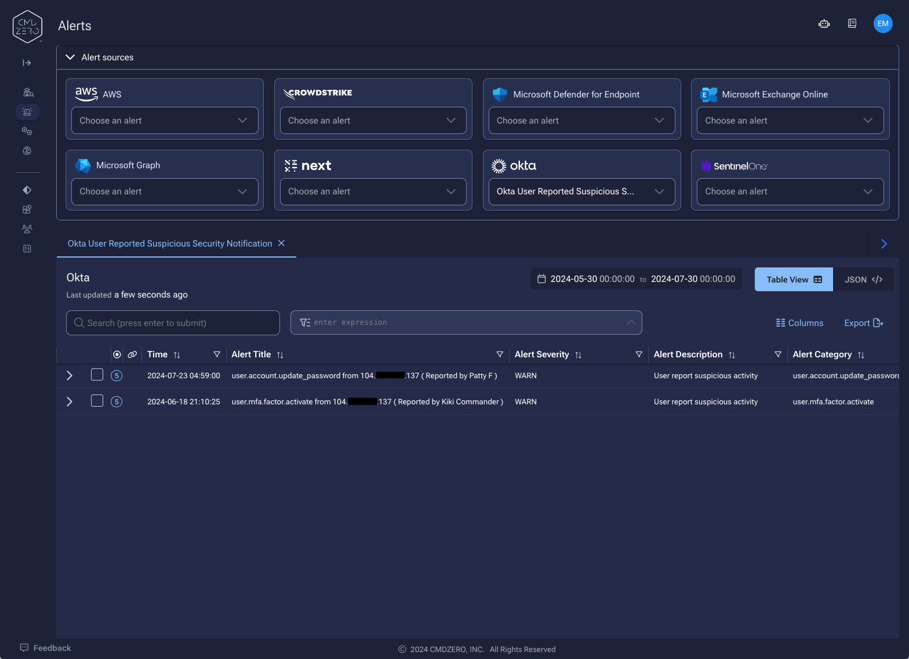Open the alerts siren icon in sidebar
909x659 pixels.
pos(27,111)
